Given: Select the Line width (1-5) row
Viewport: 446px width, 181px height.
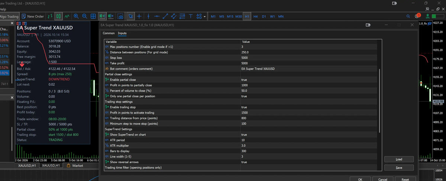Looking at the screenshot, I should tap(240, 157).
